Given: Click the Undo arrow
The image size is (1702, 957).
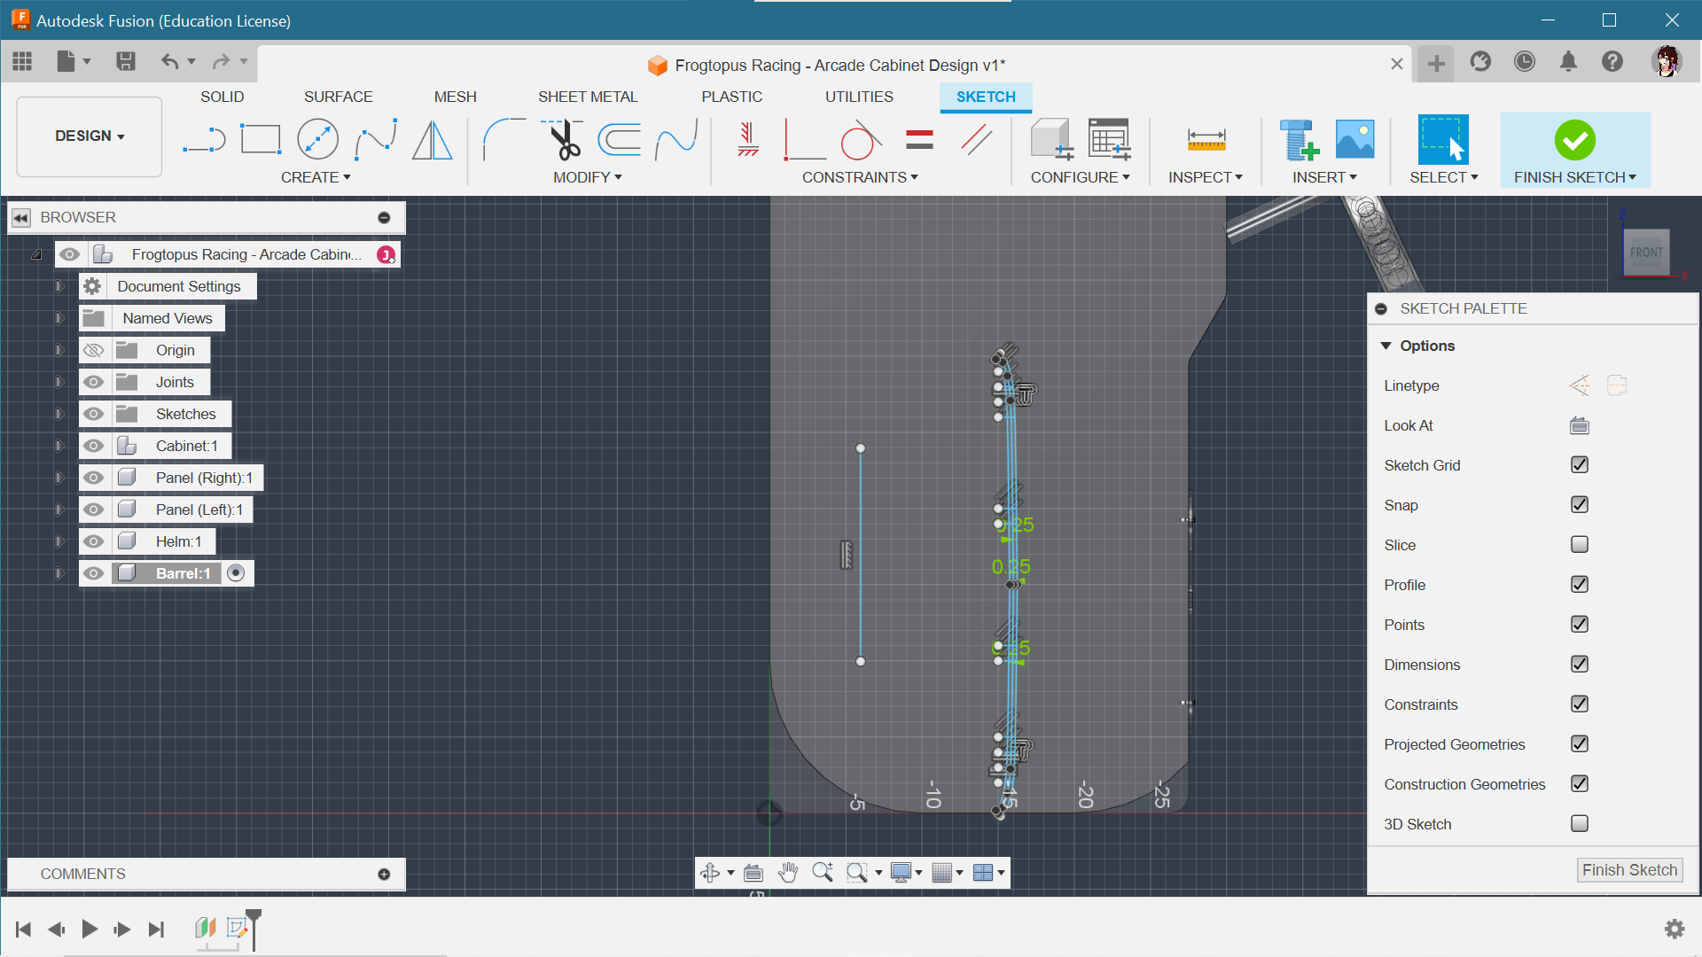Looking at the screenshot, I should [170, 61].
